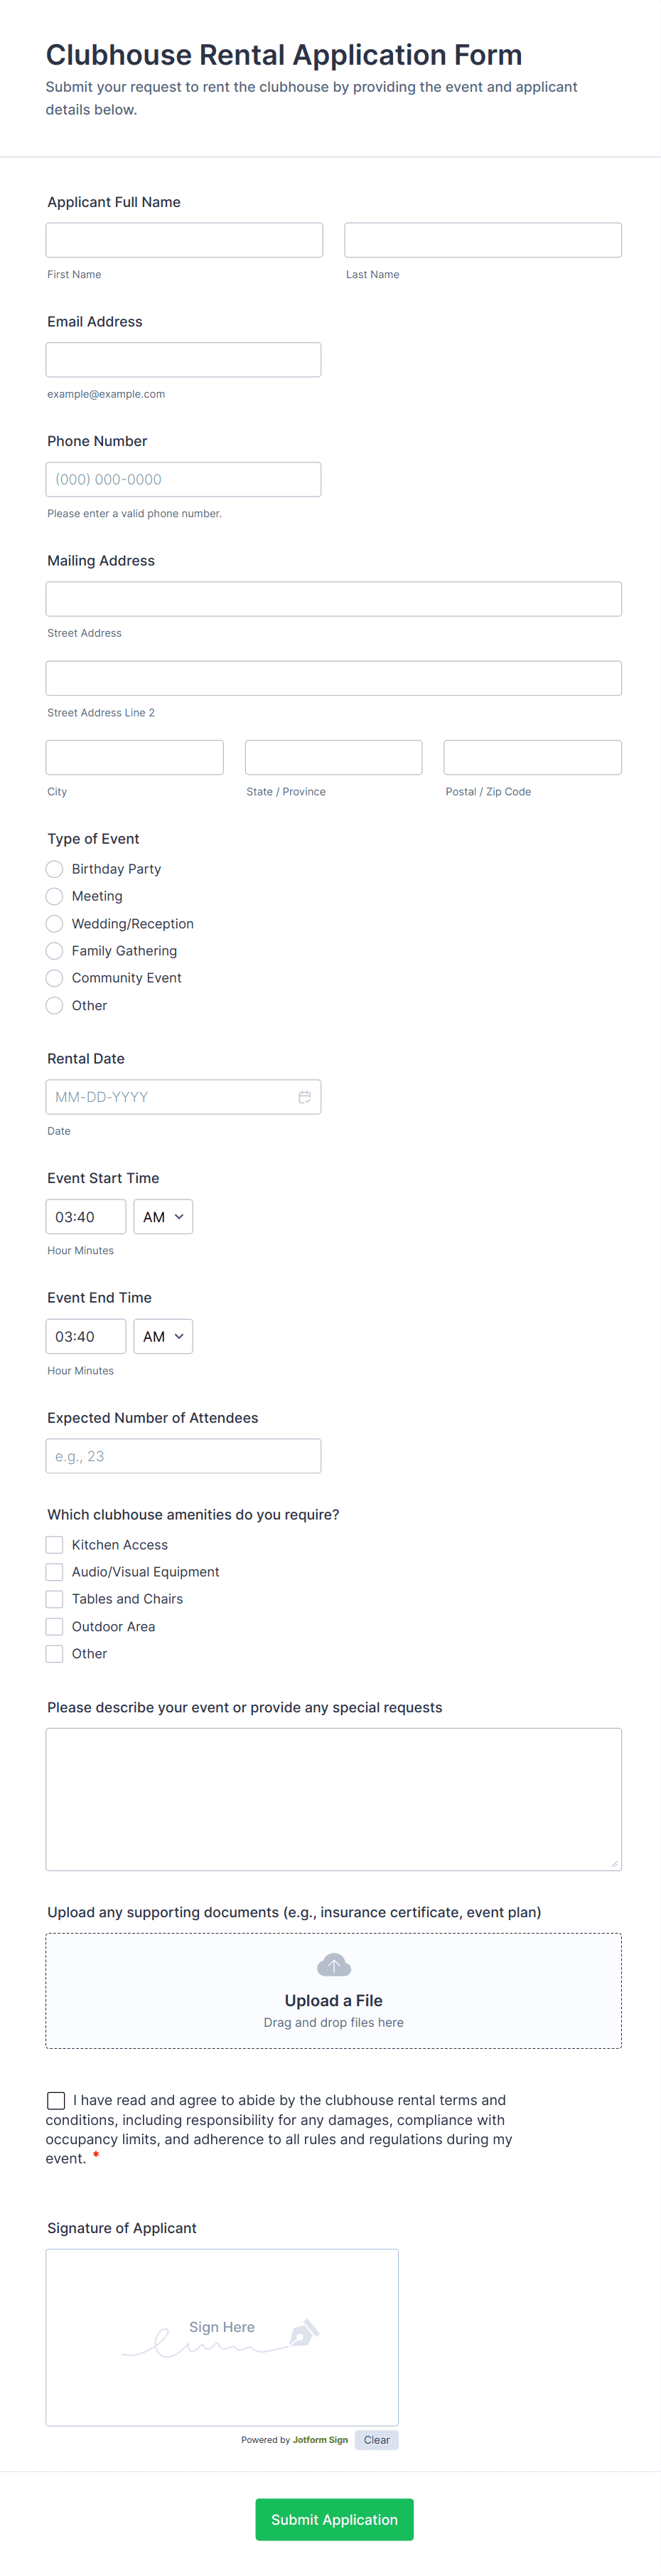Click the pen icon in signature box
This screenshot has width=661, height=2576.
(x=303, y=2333)
